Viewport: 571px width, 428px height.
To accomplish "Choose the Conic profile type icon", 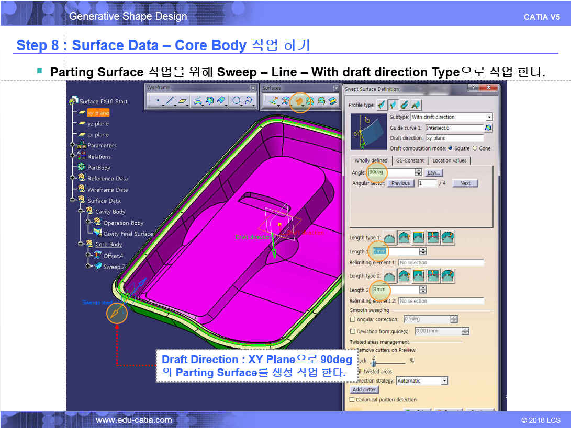I will click(x=416, y=105).
